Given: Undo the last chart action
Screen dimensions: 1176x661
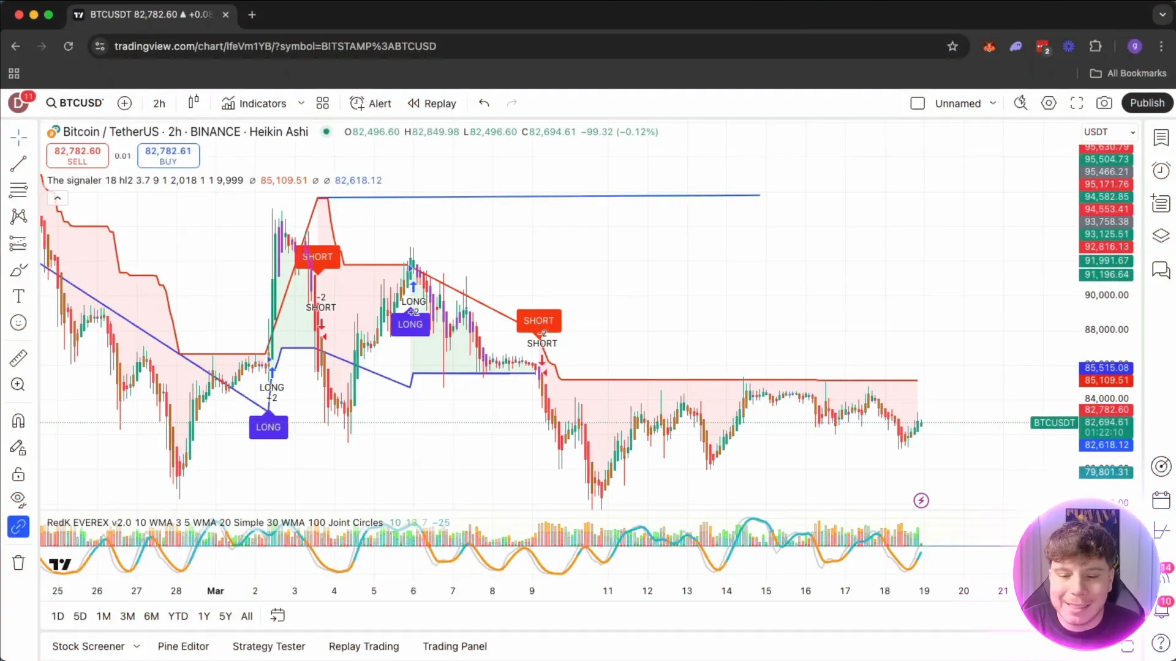Looking at the screenshot, I should coord(484,103).
